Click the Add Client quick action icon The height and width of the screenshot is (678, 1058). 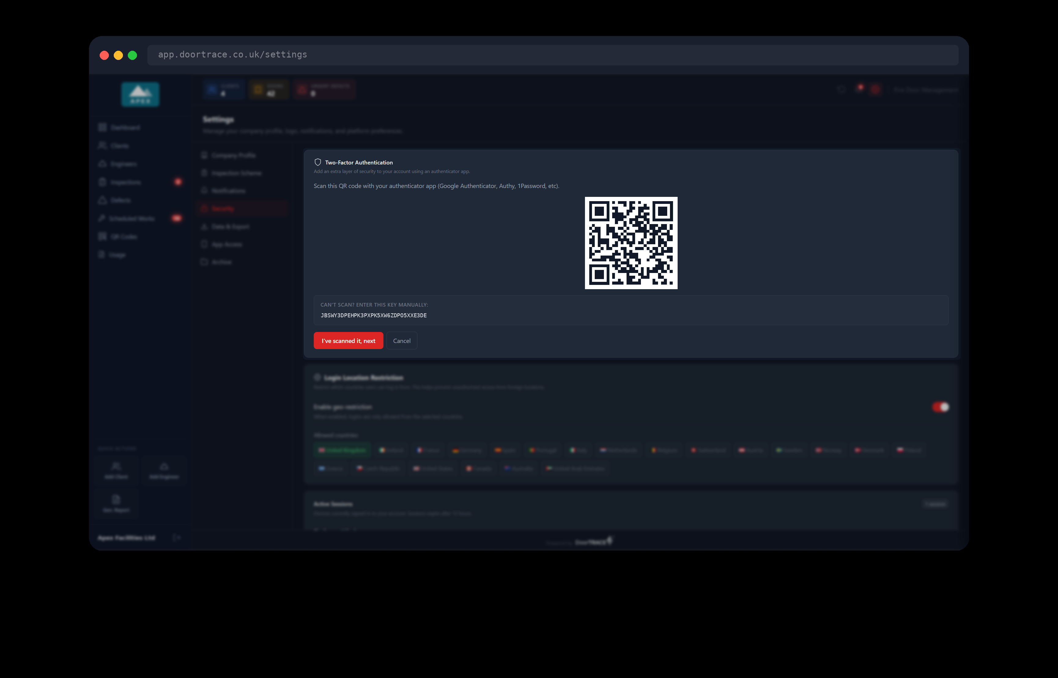116,466
